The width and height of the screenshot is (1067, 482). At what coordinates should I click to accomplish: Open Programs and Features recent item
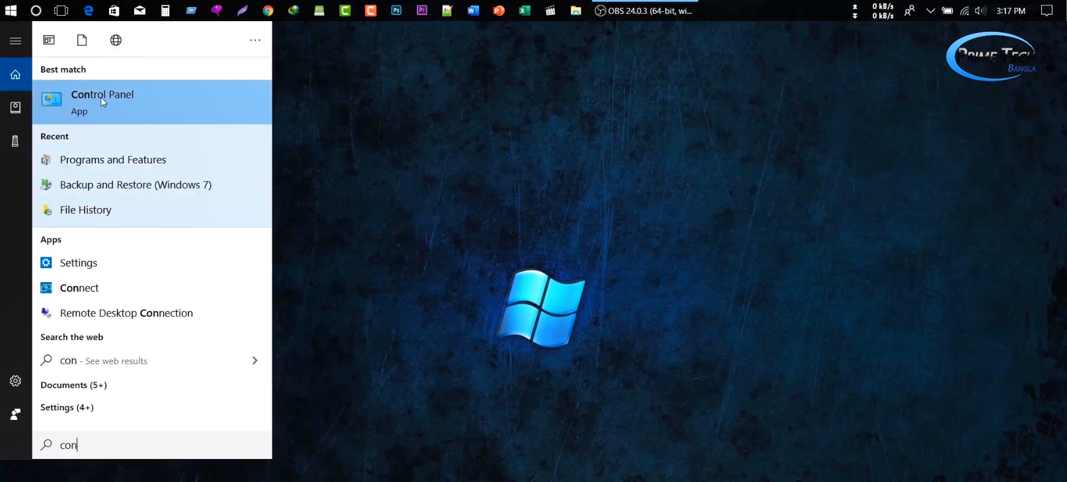(x=112, y=160)
